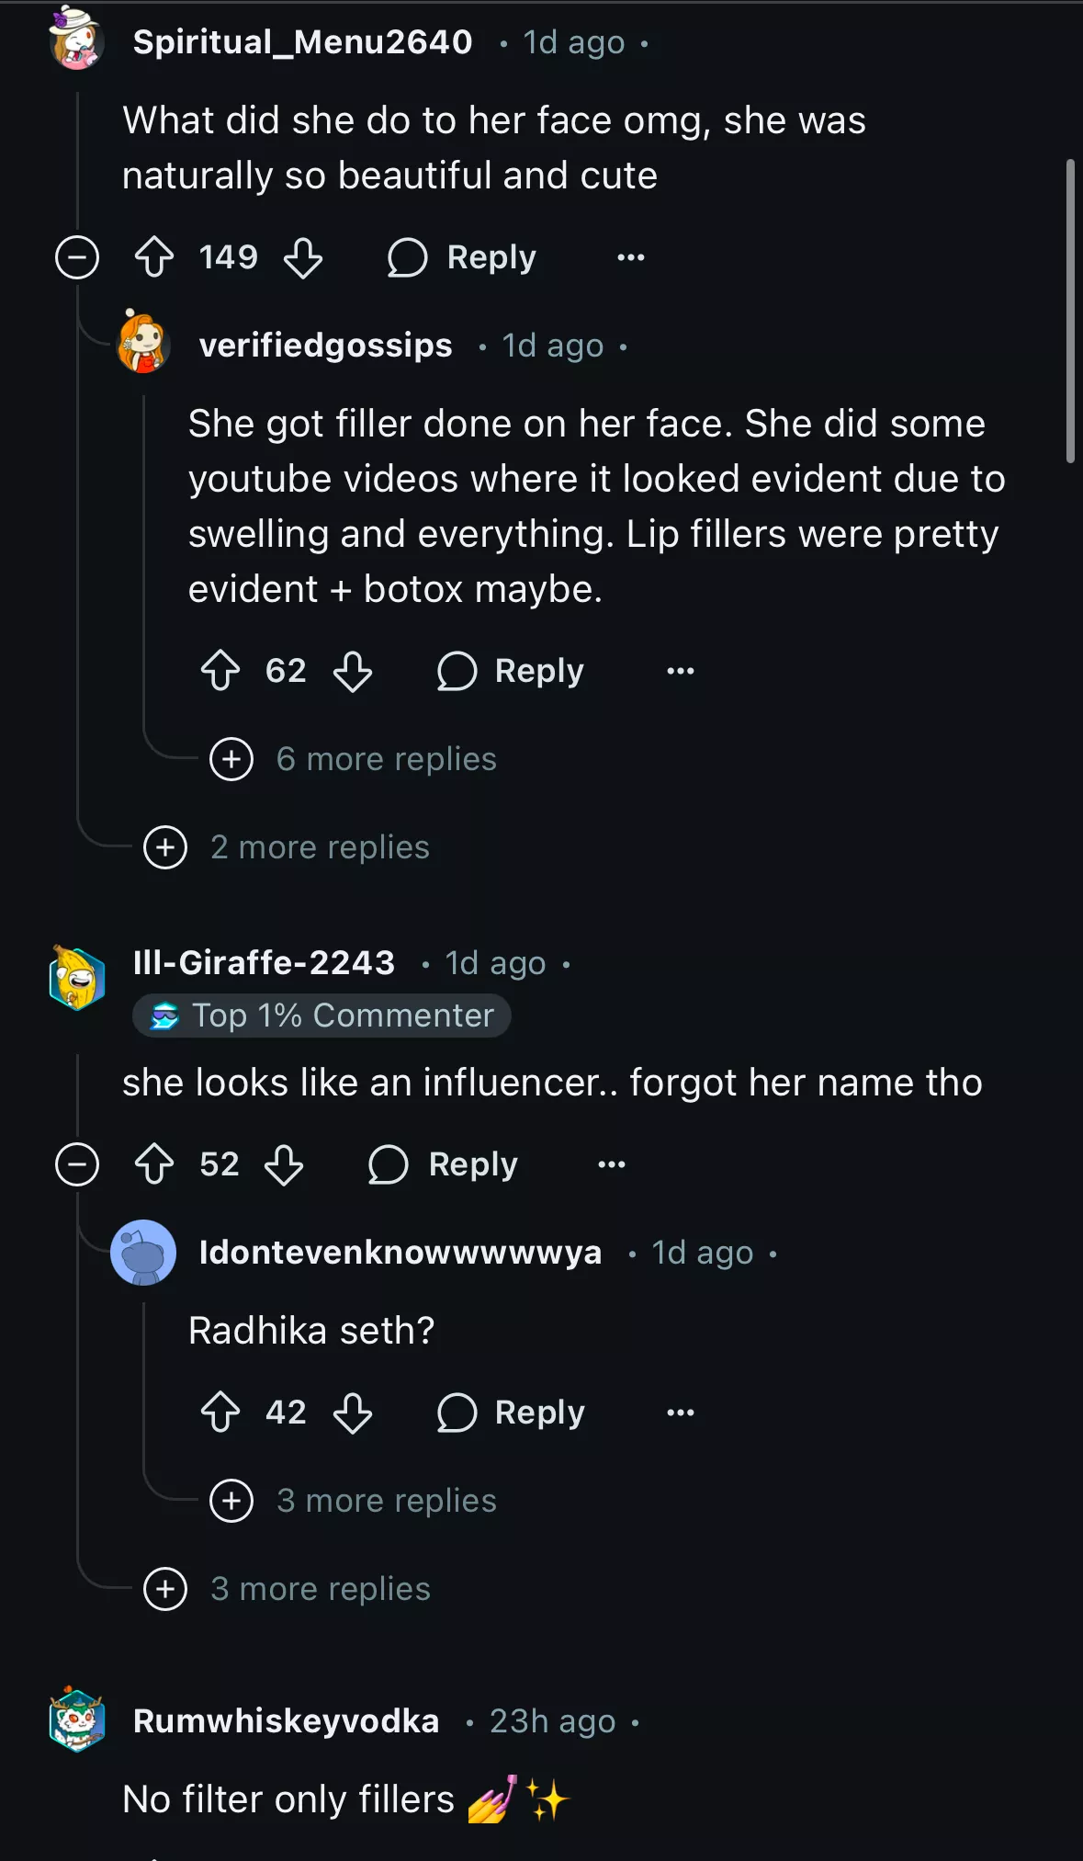
Task: Collapse Ill-Giraffe-2243's comment thread
Action: [77, 1164]
